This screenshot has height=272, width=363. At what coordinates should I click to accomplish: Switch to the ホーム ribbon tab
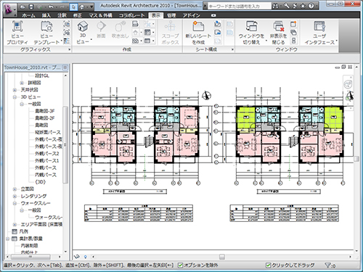[x=28, y=15]
